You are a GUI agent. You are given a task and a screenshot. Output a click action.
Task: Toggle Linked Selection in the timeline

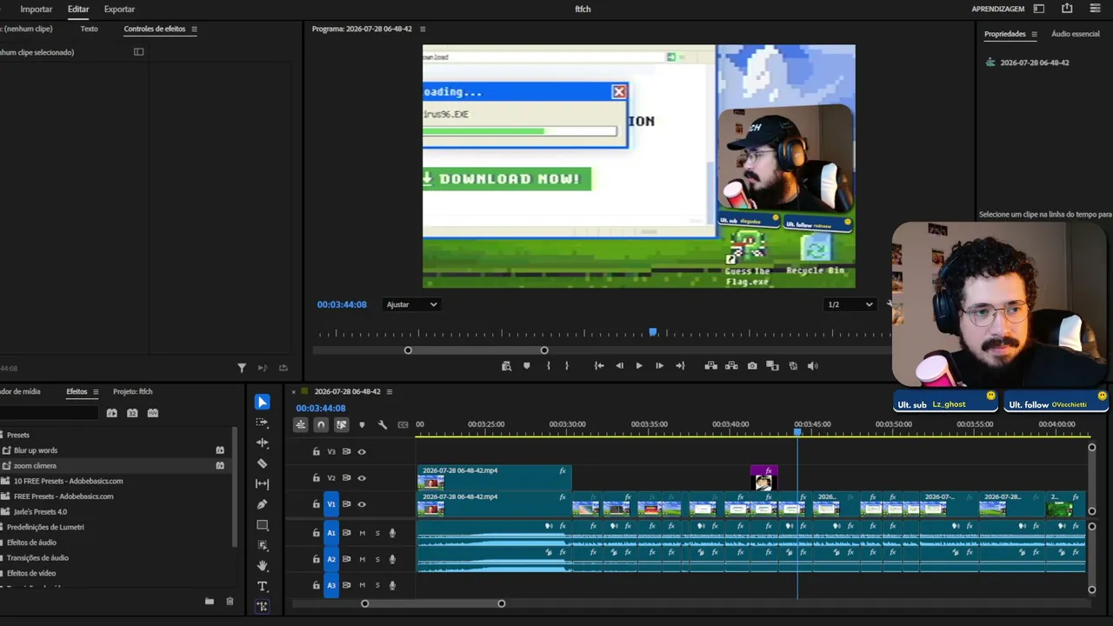(x=341, y=424)
